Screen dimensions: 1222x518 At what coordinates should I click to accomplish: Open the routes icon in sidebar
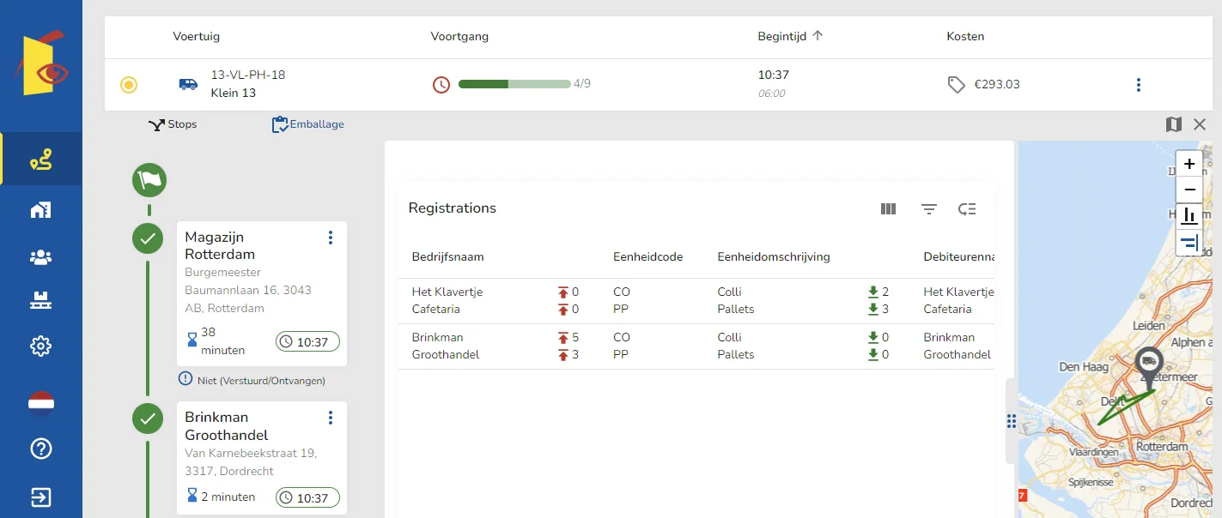point(41,160)
